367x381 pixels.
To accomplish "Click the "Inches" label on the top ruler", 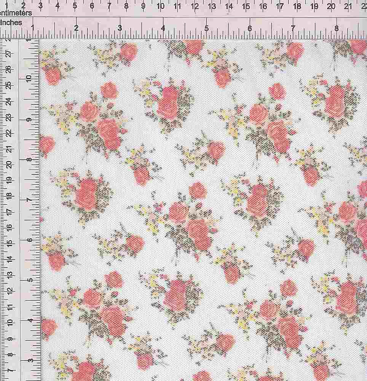I will click(11, 23).
